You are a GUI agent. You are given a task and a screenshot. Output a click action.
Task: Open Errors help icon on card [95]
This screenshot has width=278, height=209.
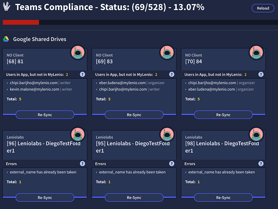(x=171, y=164)
